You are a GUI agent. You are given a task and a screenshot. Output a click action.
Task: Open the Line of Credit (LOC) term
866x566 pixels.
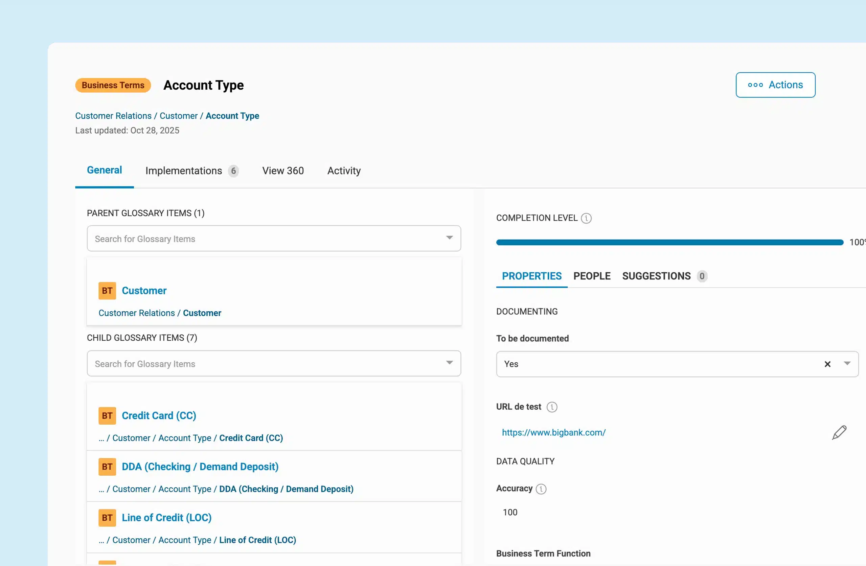[166, 518]
